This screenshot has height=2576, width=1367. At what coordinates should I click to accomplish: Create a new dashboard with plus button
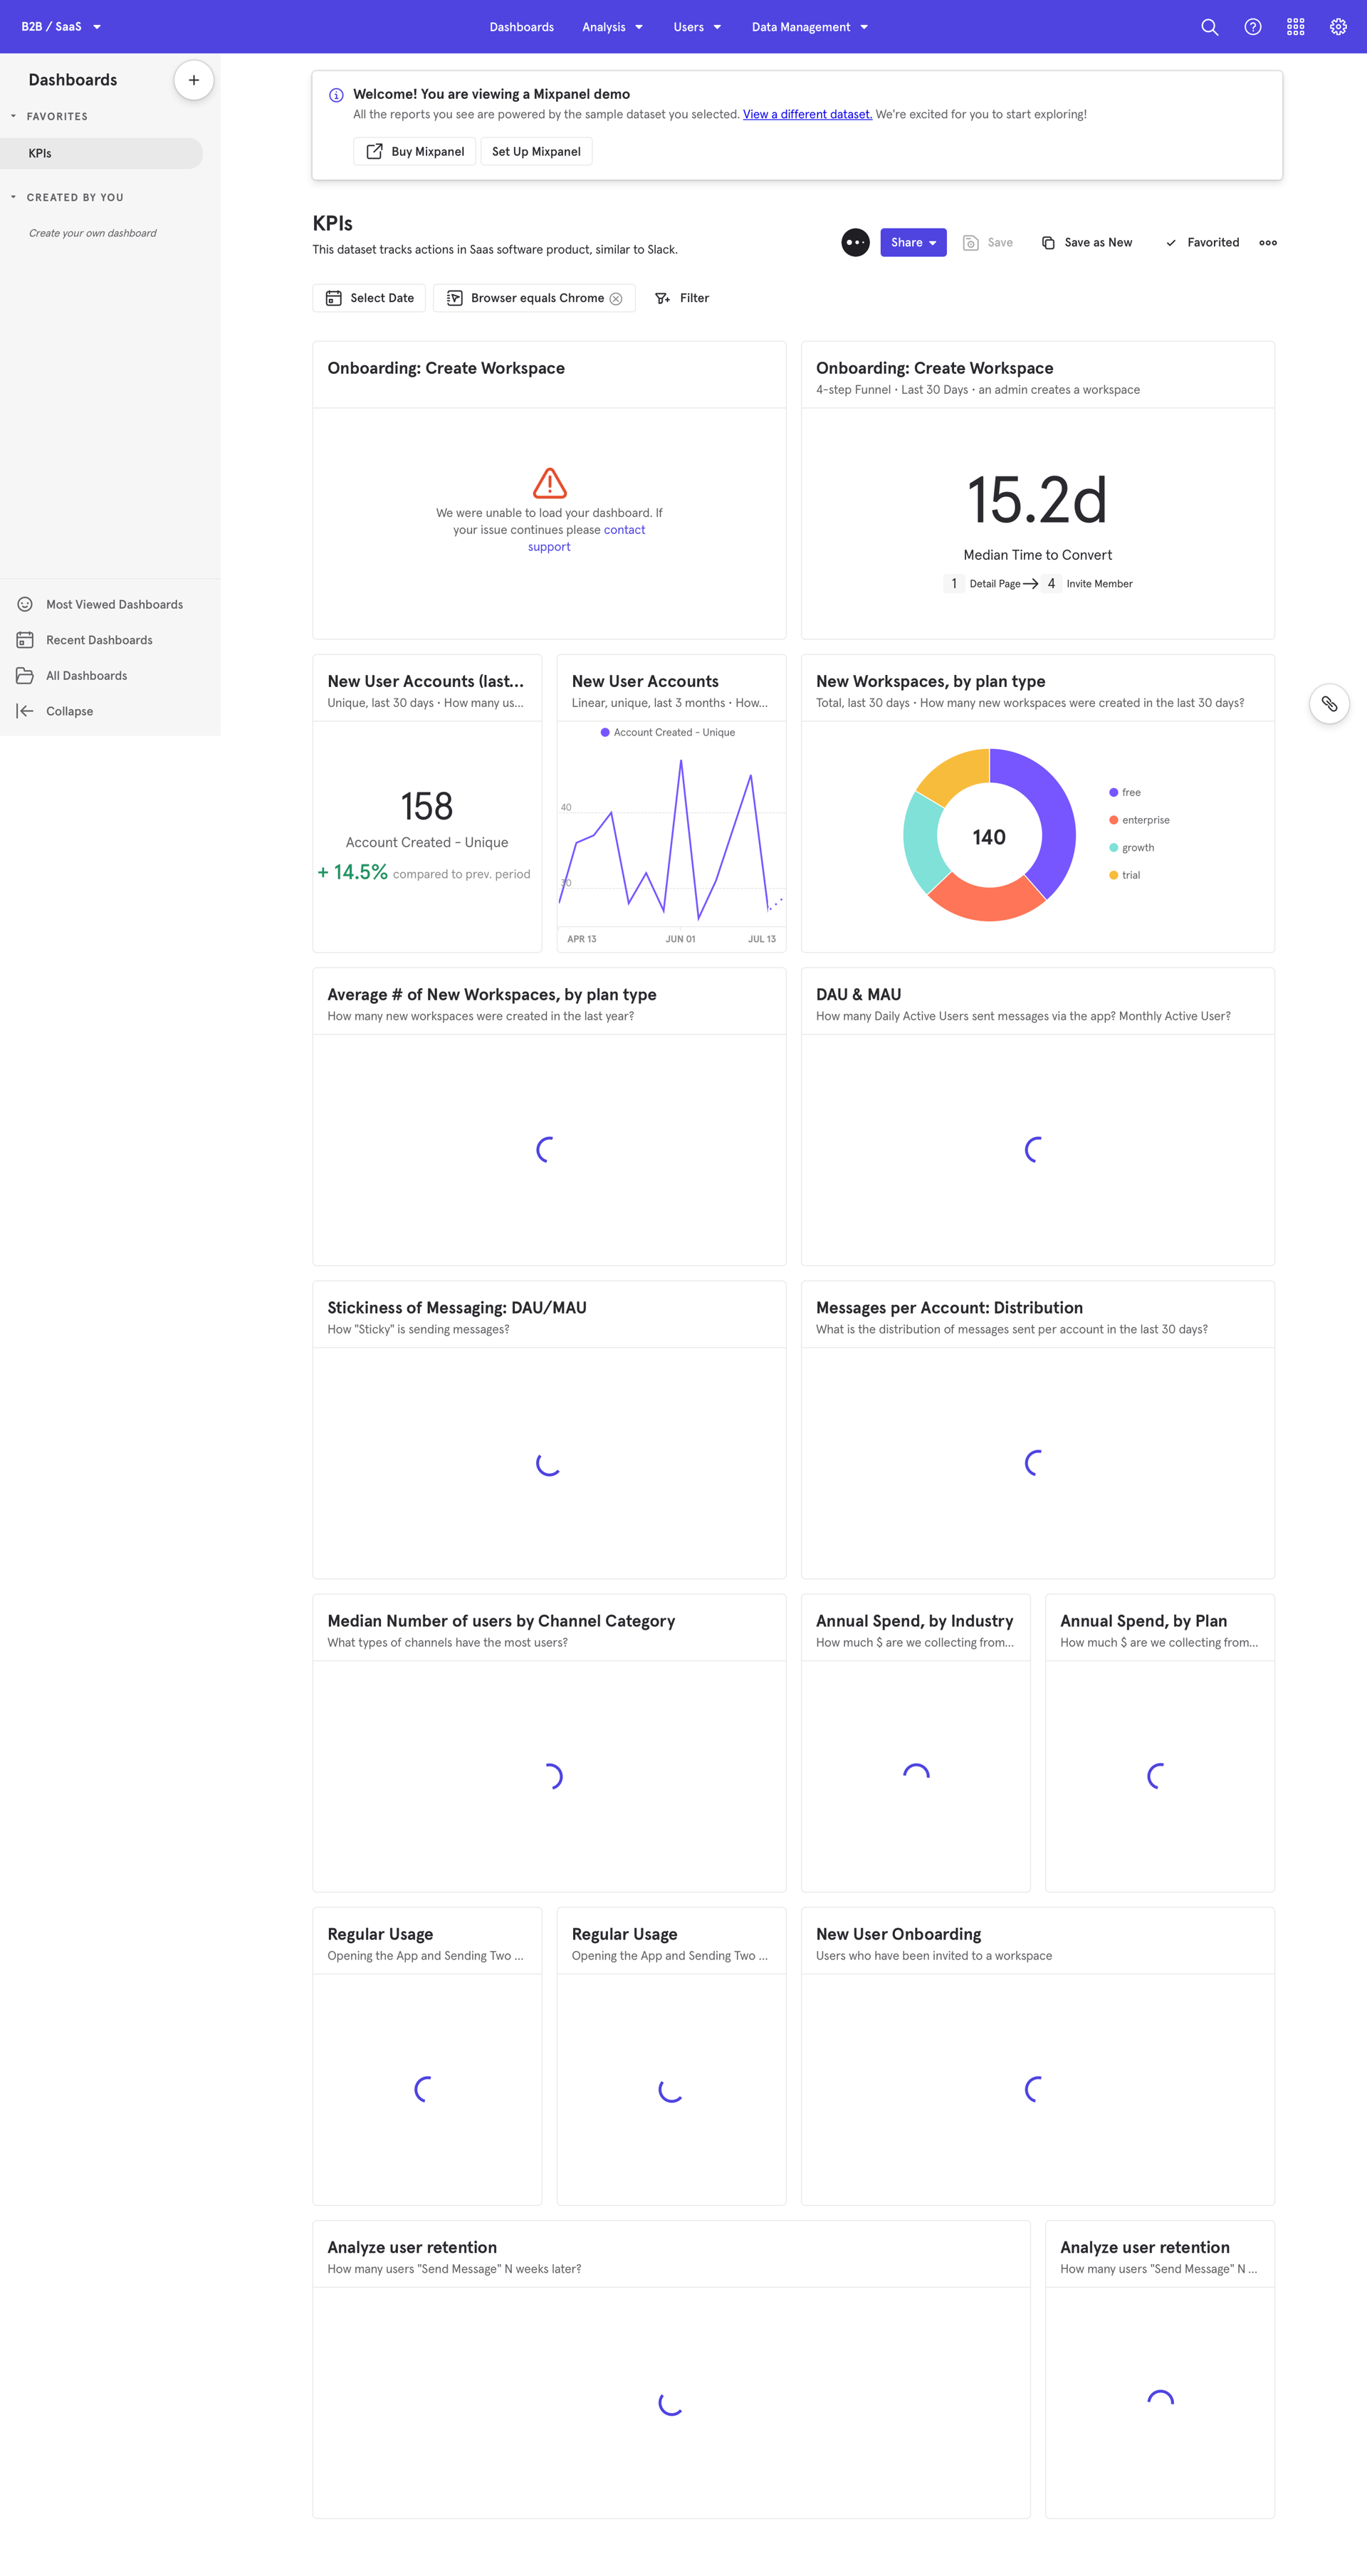tap(193, 79)
